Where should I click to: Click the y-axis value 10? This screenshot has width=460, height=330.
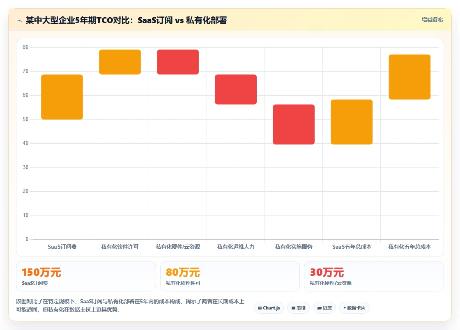(25, 215)
